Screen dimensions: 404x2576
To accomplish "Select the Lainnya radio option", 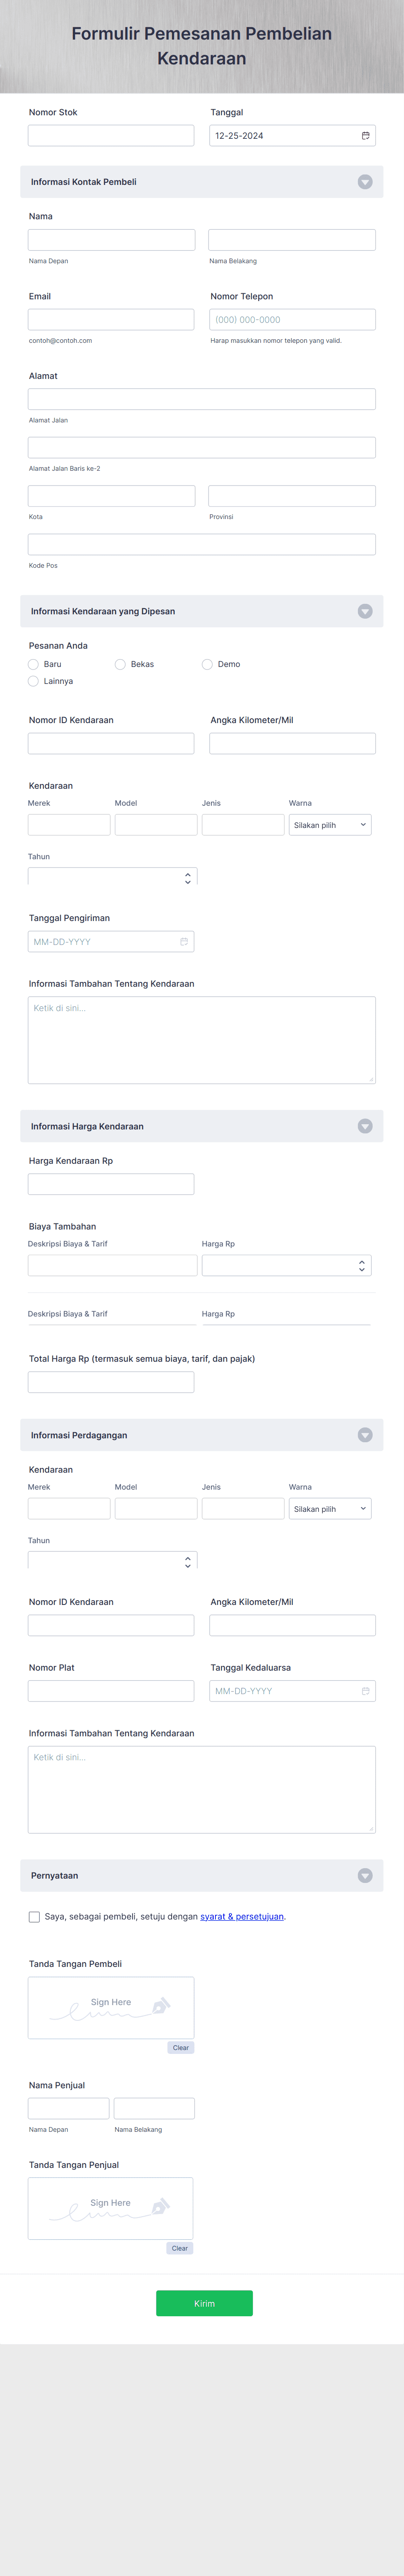I will point(34,681).
